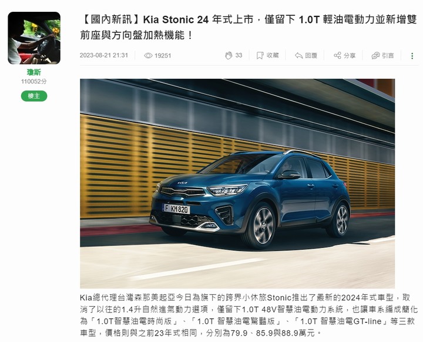Click the clapping hands like icon

pyautogui.click(x=229, y=56)
